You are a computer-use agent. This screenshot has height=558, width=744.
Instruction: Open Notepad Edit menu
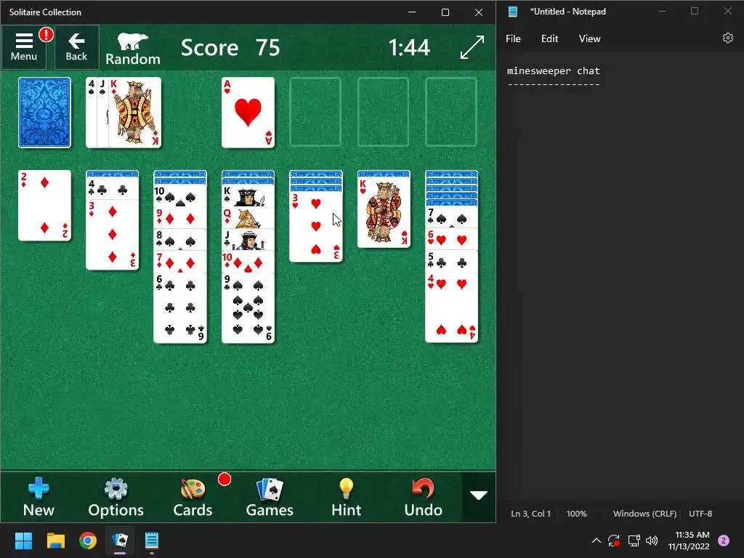[x=549, y=39]
